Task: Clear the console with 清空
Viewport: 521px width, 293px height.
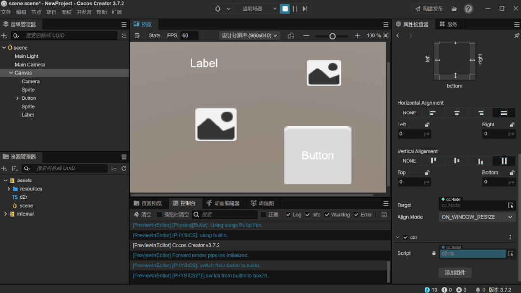Action: 142,215
